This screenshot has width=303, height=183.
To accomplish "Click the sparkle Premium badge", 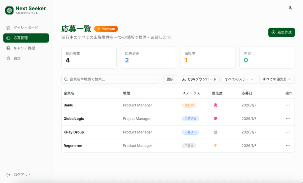I will click(x=106, y=29).
